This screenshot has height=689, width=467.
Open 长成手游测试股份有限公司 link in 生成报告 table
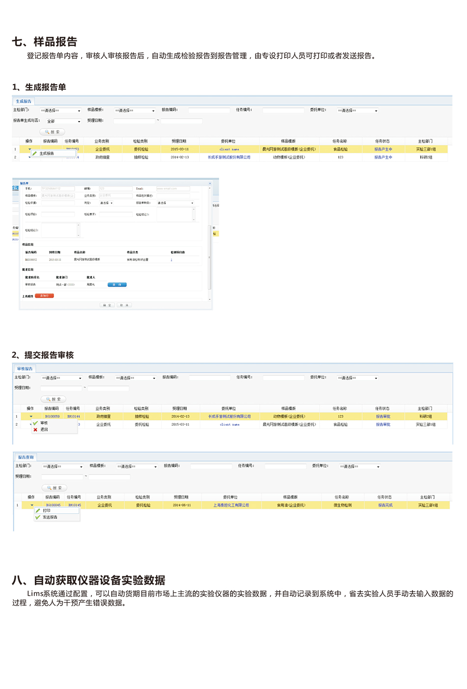229,157
